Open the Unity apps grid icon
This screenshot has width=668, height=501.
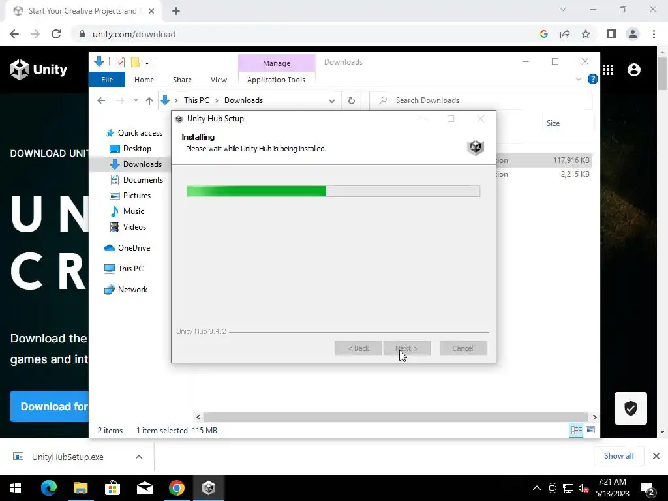coord(608,69)
